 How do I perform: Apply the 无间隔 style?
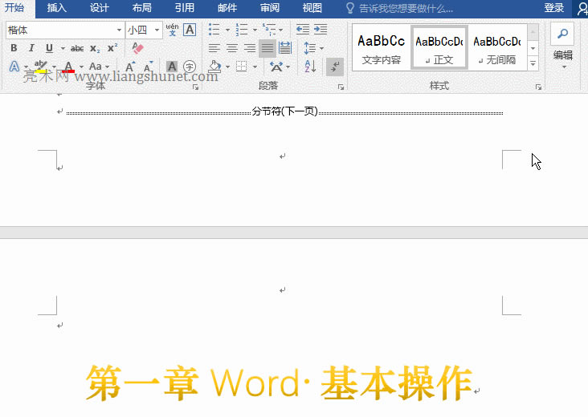coord(496,48)
